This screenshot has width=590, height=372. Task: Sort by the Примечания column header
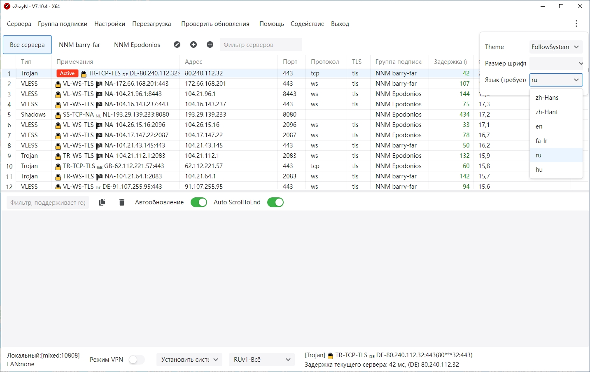116,62
